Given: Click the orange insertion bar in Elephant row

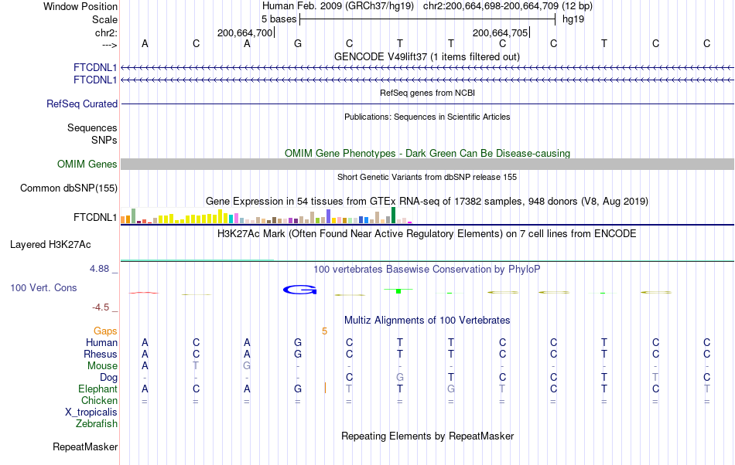Looking at the screenshot, I should click(325, 388).
